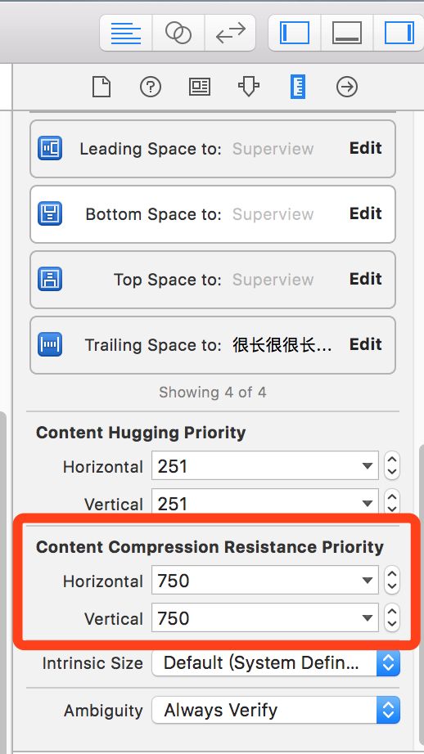Toggle the Navigator panel visibility
The width and height of the screenshot is (424, 754).
295,33
